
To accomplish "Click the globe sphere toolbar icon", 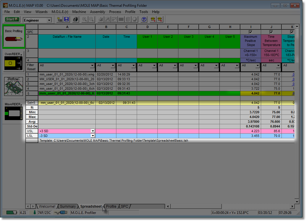I will tap(135, 19).
